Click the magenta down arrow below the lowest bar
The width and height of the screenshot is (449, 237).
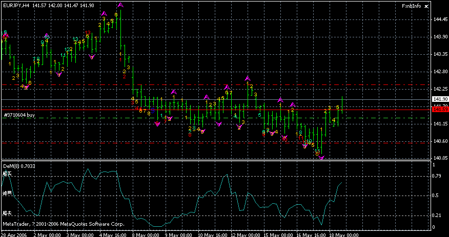(321, 157)
